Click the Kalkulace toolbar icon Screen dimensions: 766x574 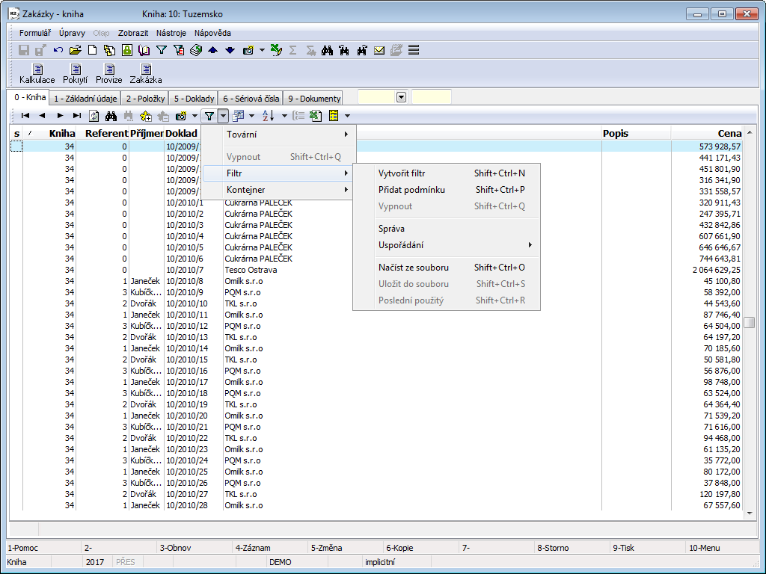click(x=37, y=73)
